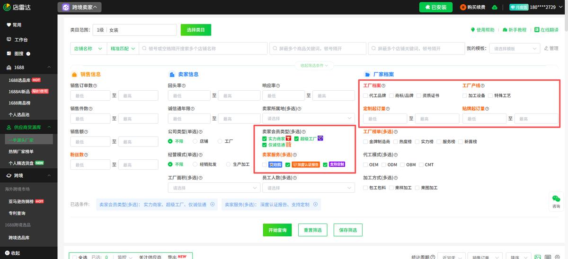Open 使用帮助 usage help
The height and width of the screenshot is (259, 568).
472,30
